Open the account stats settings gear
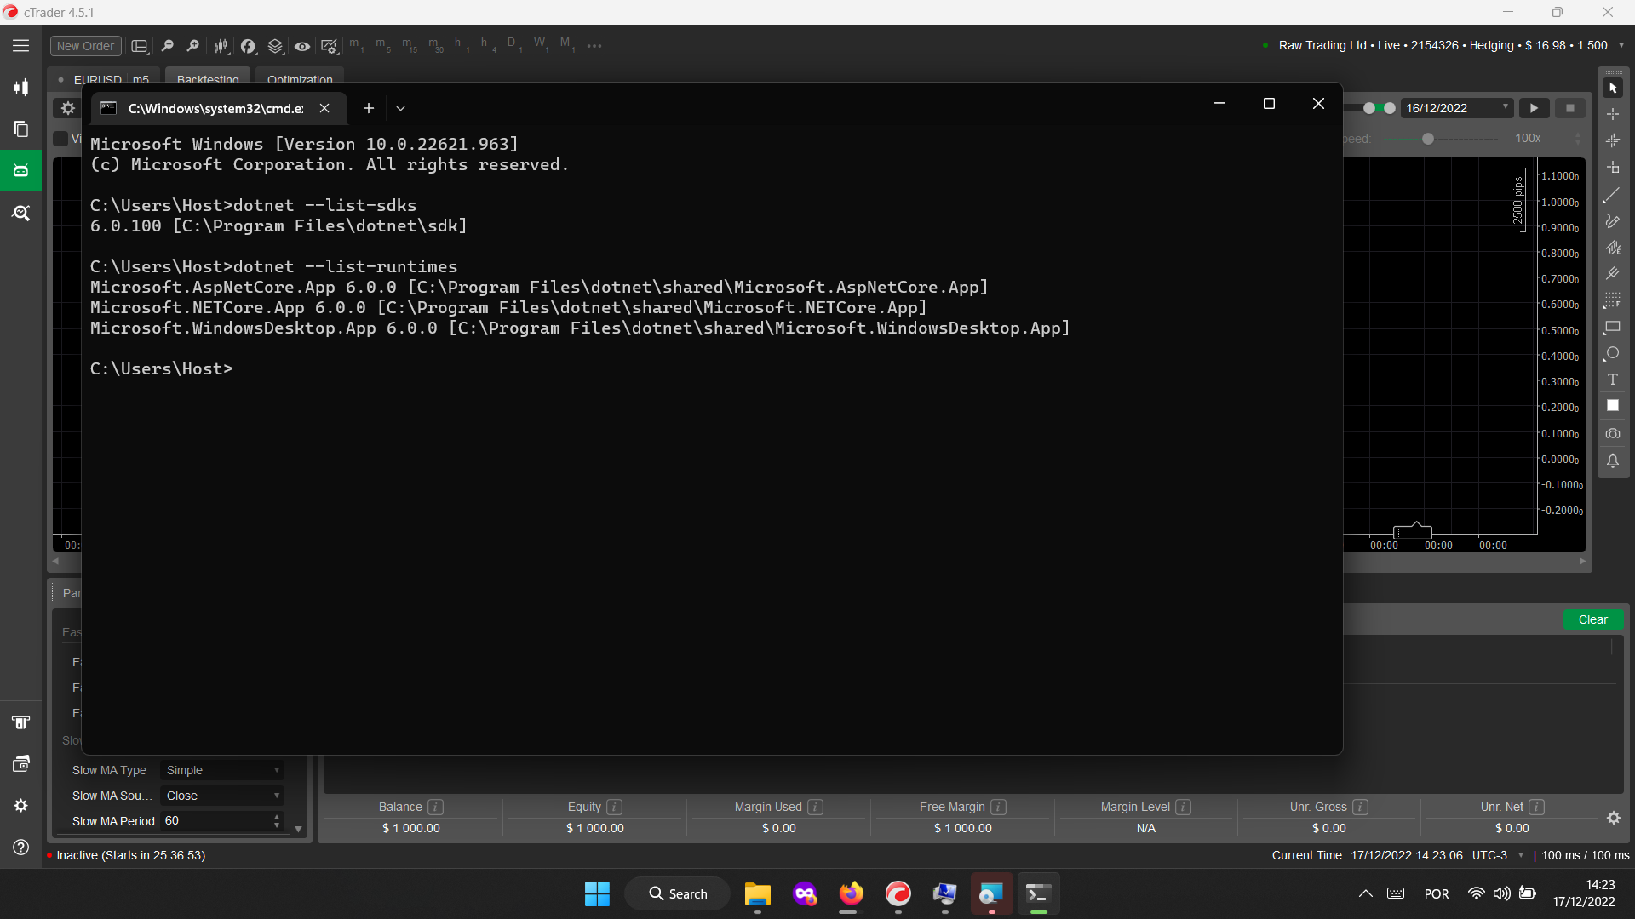1635x919 pixels. (x=1614, y=818)
